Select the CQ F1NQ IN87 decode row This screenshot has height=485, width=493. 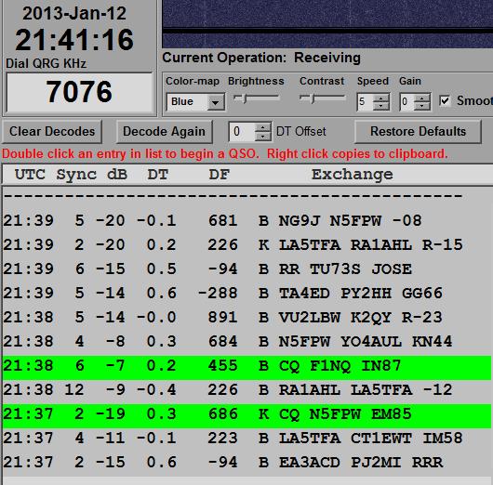(x=246, y=366)
